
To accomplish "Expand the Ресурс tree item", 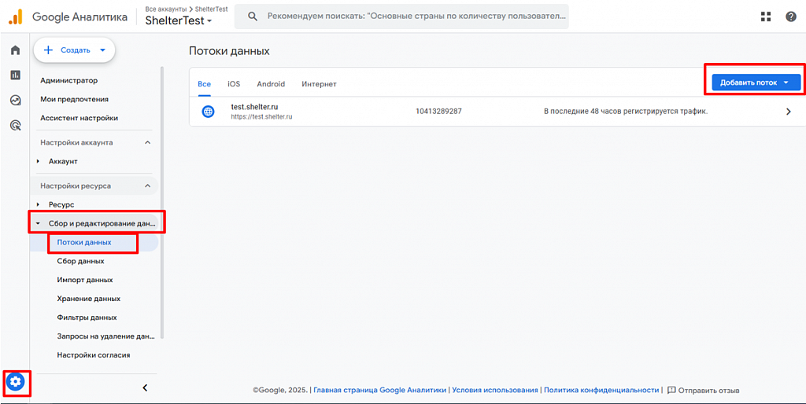I will pyautogui.click(x=38, y=204).
